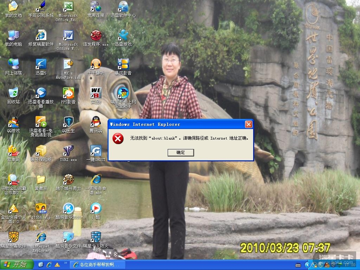This screenshot has width=360, height=270.
Task: Open the yellow triangle quick launch icon
Action: click(x=57, y=265)
